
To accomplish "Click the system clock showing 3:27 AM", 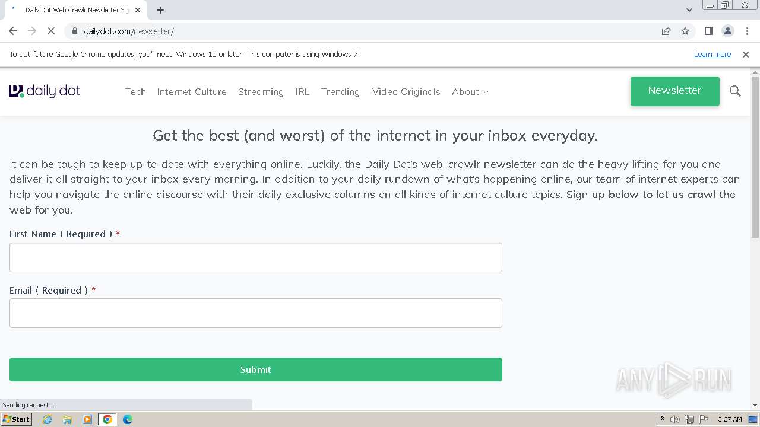I will coord(730,419).
